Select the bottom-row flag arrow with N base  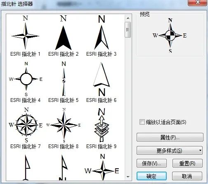pyautogui.click(x=64, y=167)
